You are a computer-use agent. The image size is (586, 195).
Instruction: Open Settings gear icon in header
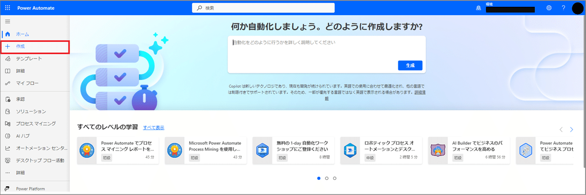[x=549, y=8]
